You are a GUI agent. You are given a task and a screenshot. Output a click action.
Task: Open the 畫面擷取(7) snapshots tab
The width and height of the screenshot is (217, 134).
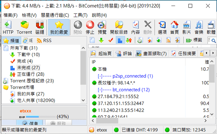pos(151,53)
